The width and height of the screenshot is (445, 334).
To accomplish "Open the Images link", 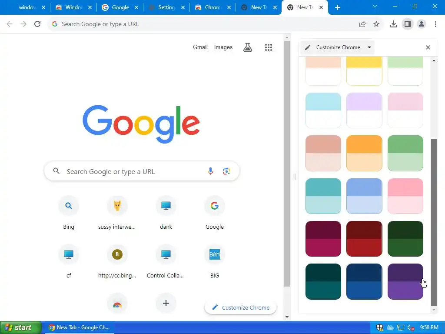I will 223,47.
